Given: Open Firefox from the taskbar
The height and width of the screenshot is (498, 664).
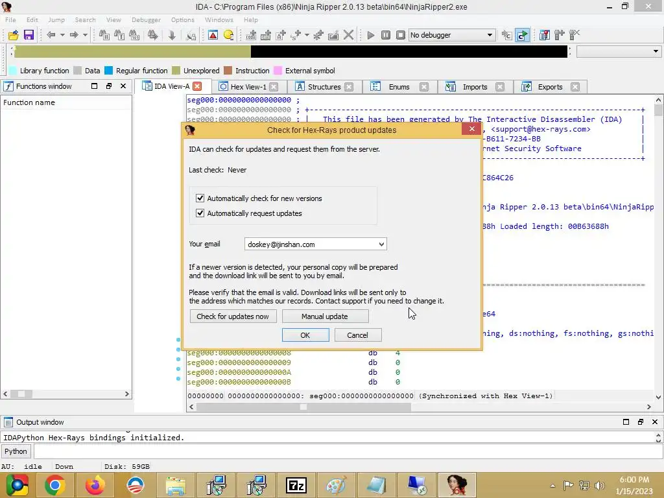Looking at the screenshot, I should [95, 485].
